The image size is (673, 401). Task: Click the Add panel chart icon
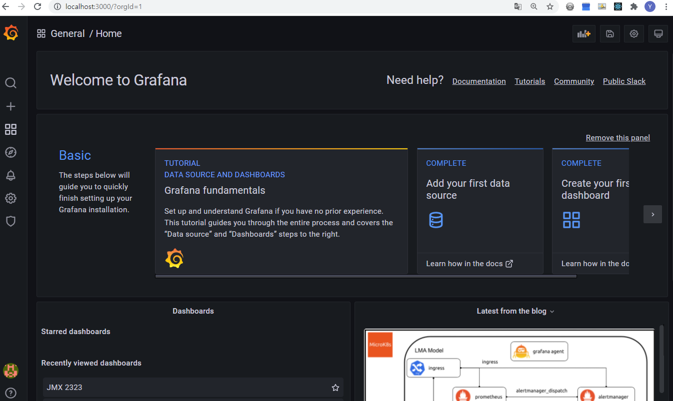point(584,33)
